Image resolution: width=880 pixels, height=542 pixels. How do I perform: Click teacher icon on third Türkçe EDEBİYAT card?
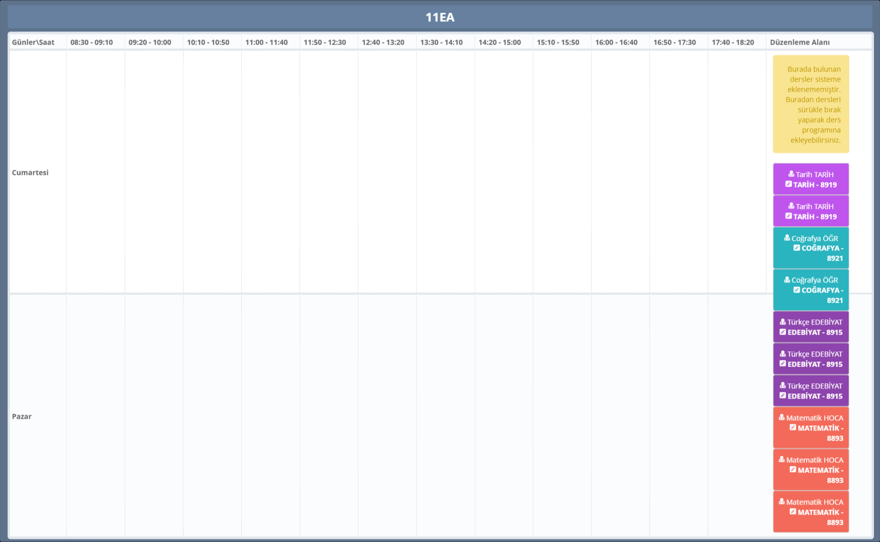[x=783, y=385]
